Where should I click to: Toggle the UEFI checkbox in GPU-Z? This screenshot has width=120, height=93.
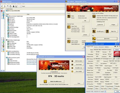point(116,59)
